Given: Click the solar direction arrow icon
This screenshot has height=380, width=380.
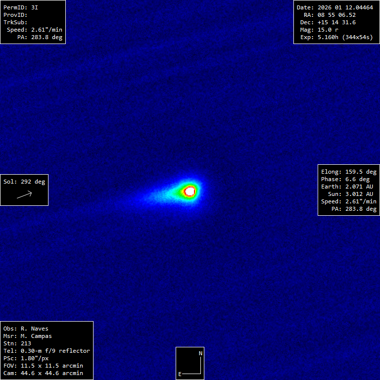Looking at the screenshot, I should point(24,195).
